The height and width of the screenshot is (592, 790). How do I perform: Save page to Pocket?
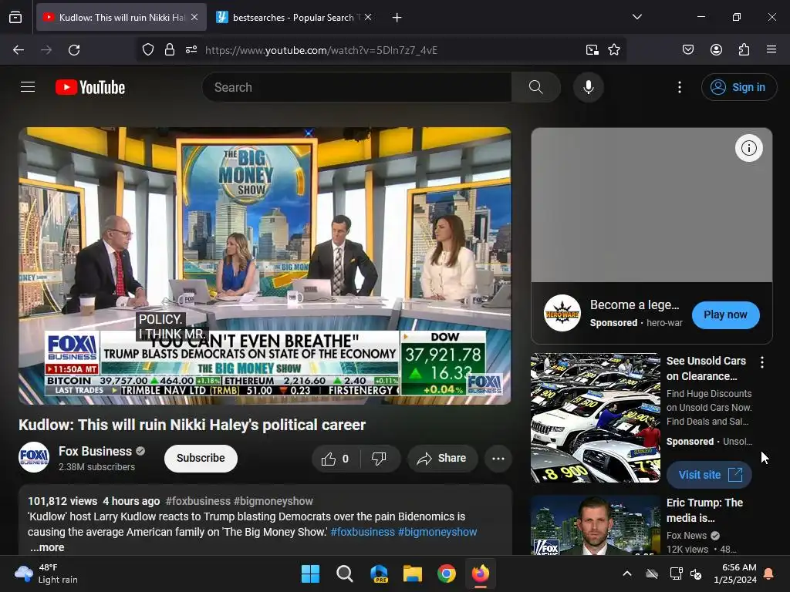pyautogui.click(x=688, y=50)
